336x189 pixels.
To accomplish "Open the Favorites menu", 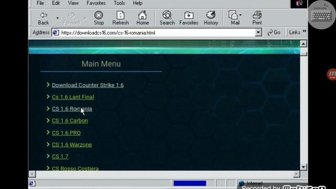I will [x=96, y=3].
